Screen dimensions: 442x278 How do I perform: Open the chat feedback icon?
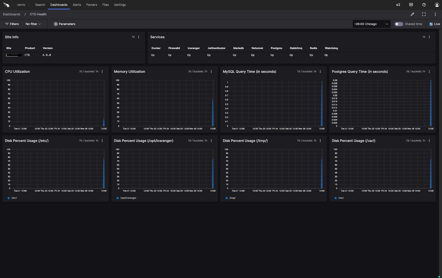[411, 5]
